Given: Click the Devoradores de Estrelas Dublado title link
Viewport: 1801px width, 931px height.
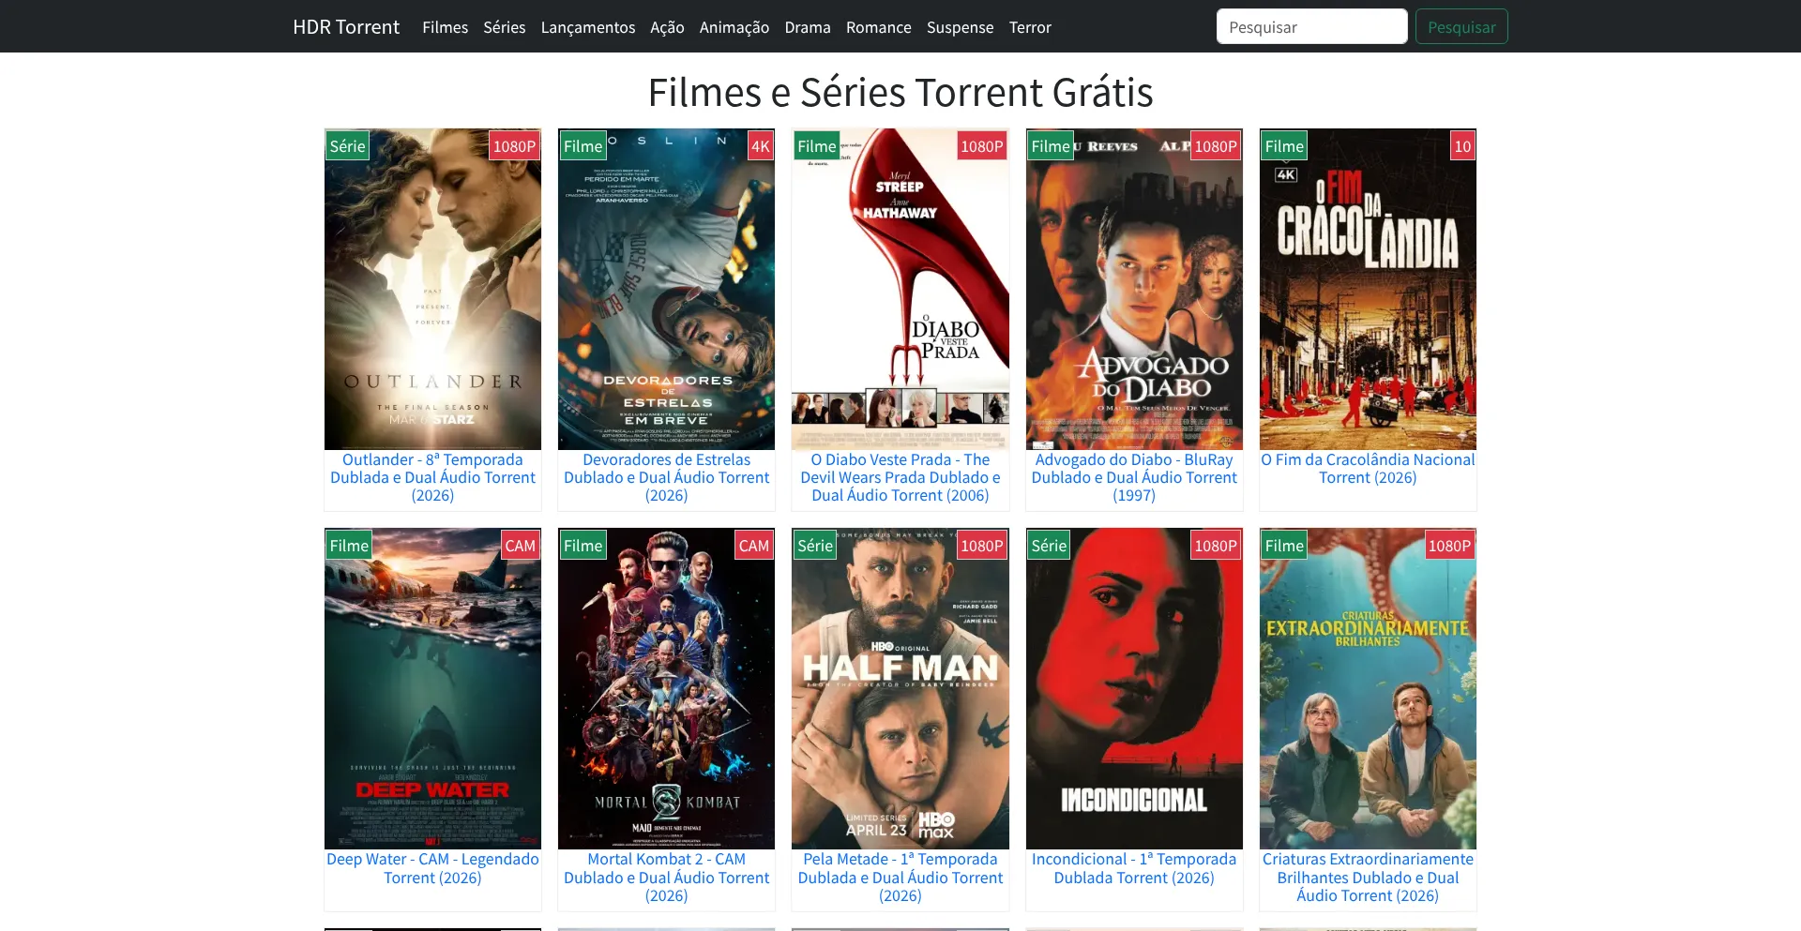Looking at the screenshot, I should pos(666,477).
